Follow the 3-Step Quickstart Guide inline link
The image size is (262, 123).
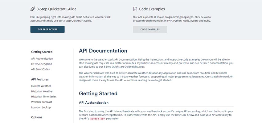pos(117,67)
